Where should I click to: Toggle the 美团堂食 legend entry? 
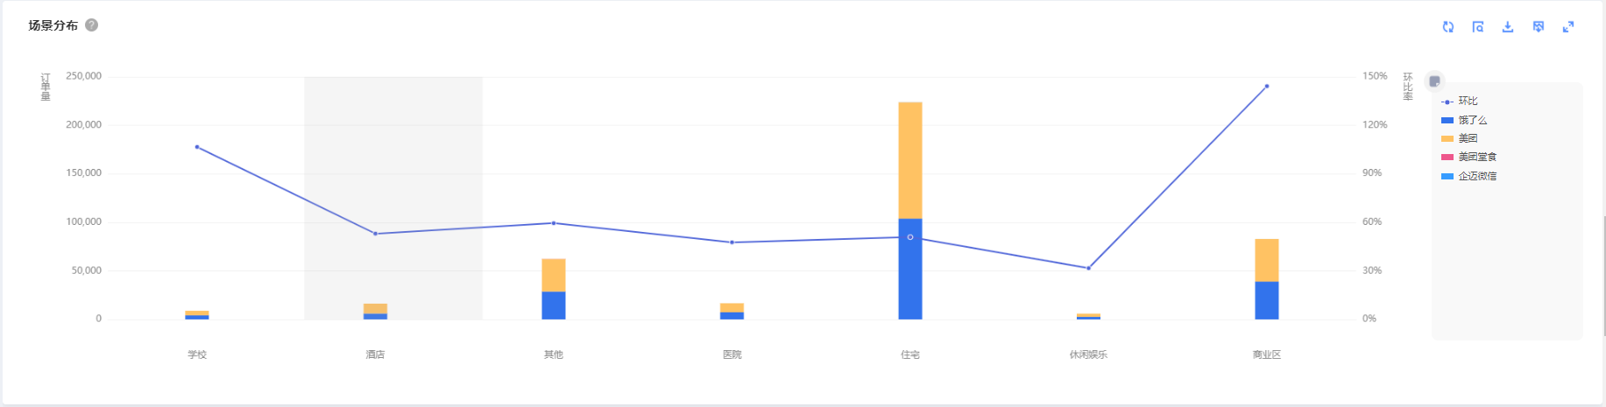point(1469,157)
